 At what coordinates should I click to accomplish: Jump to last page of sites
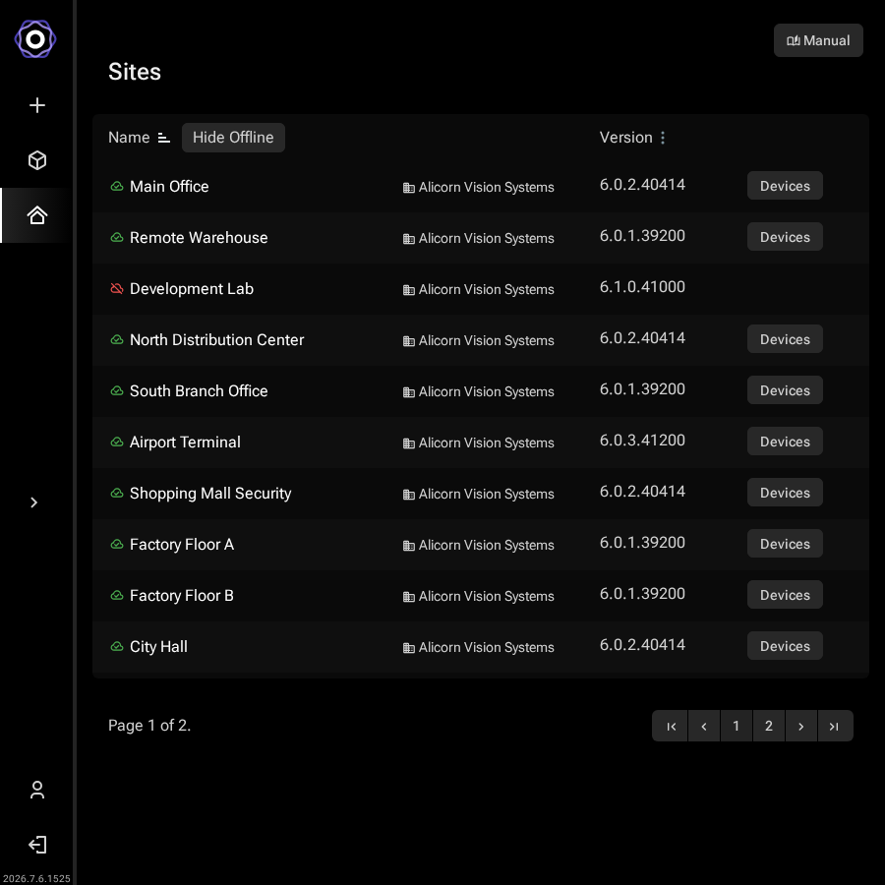tap(835, 726)
